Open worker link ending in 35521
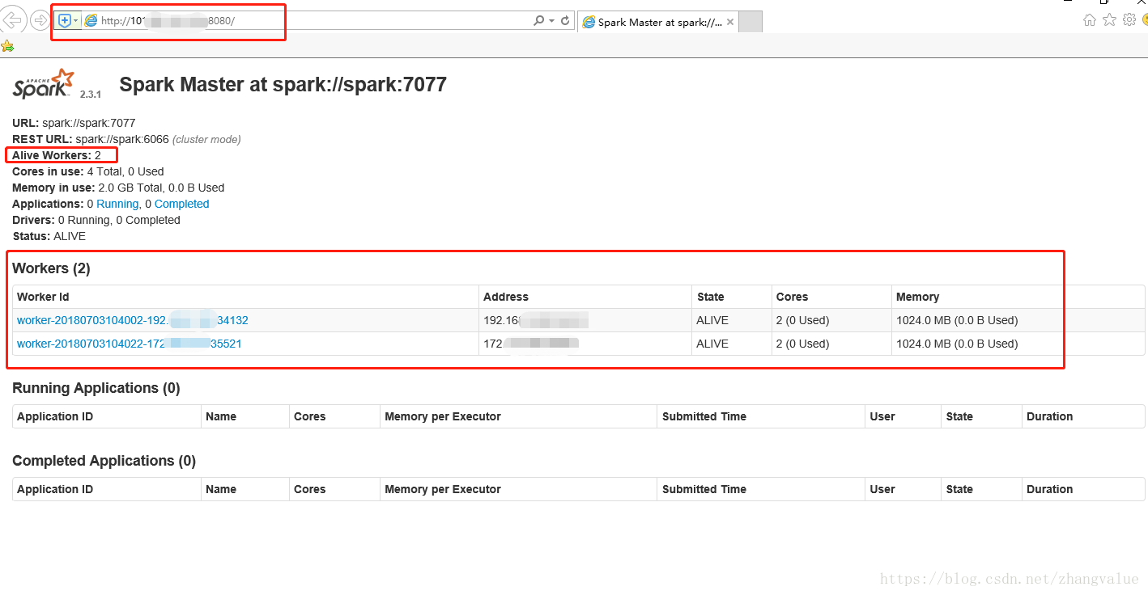 pos(129,344)
